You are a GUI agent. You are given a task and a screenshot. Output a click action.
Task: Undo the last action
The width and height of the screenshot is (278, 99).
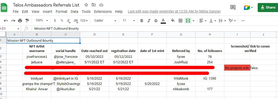click(6, 21)
